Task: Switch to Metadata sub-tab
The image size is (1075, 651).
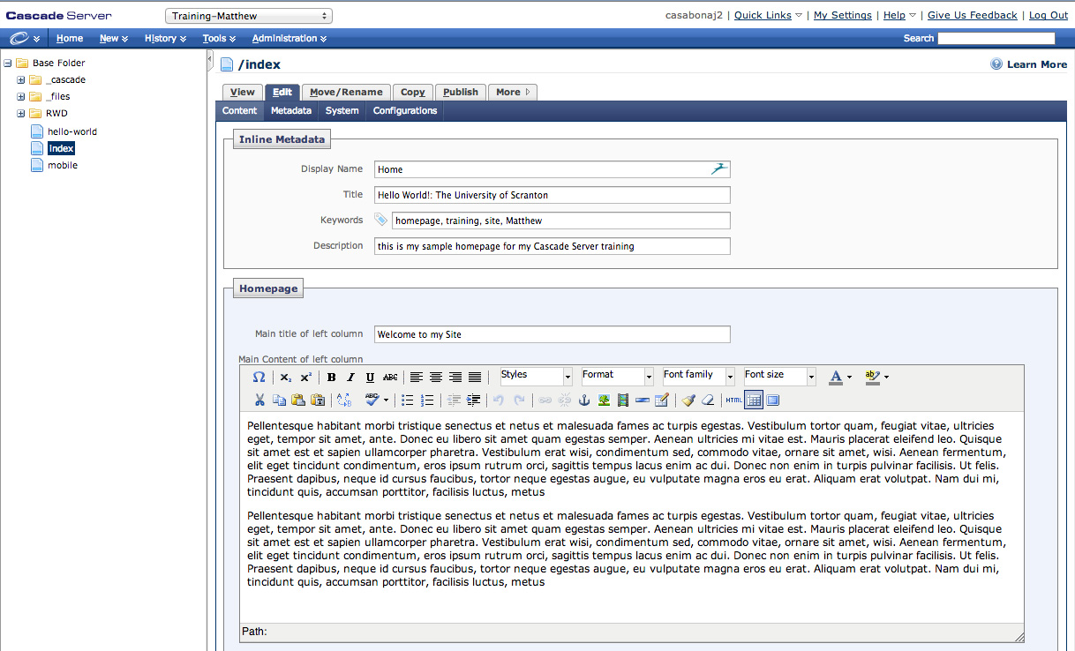Action: [291, 110]
